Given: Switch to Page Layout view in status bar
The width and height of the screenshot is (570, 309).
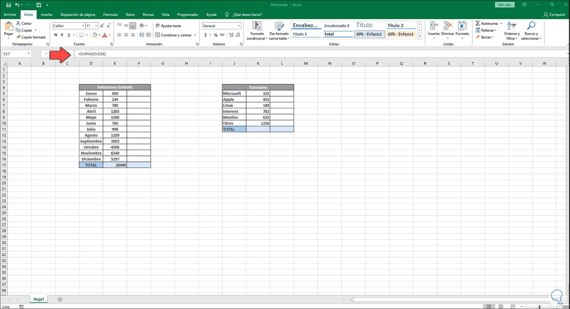Looking at the screenshot, I should 501,306.
